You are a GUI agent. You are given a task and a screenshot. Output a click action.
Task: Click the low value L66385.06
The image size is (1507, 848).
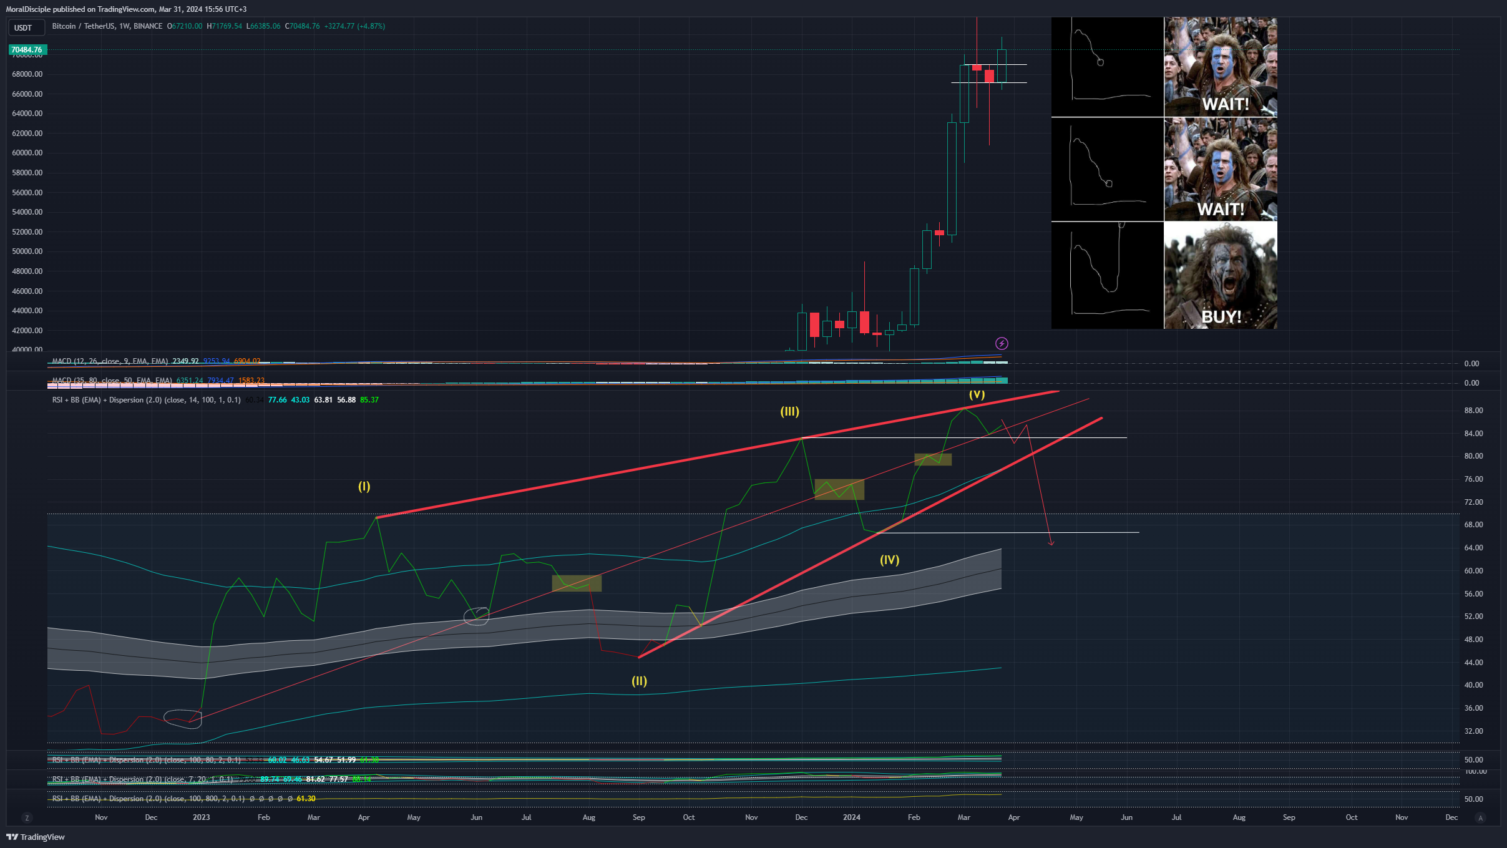(x=263, y=26)
